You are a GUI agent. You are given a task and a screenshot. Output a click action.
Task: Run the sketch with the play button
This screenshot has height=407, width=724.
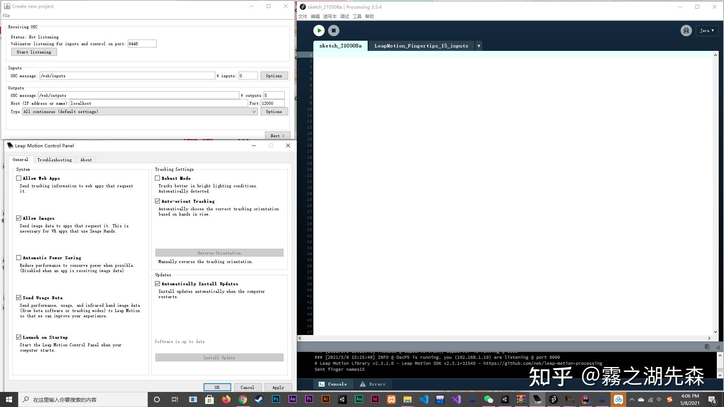click(319, 31)
